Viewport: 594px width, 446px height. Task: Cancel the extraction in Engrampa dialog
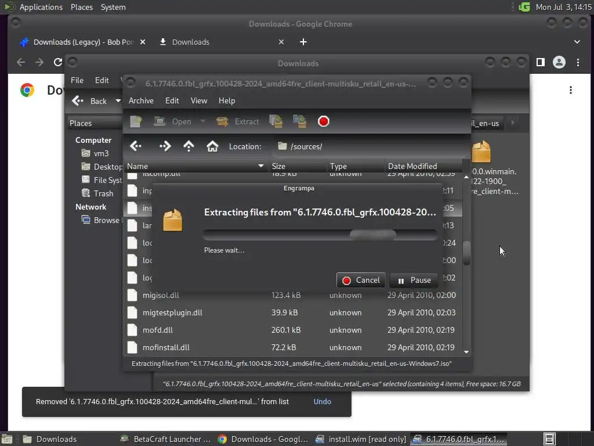pyautogui.click(x=361, y=280)
